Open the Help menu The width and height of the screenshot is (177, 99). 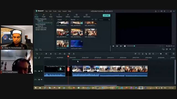click(69, 11)
